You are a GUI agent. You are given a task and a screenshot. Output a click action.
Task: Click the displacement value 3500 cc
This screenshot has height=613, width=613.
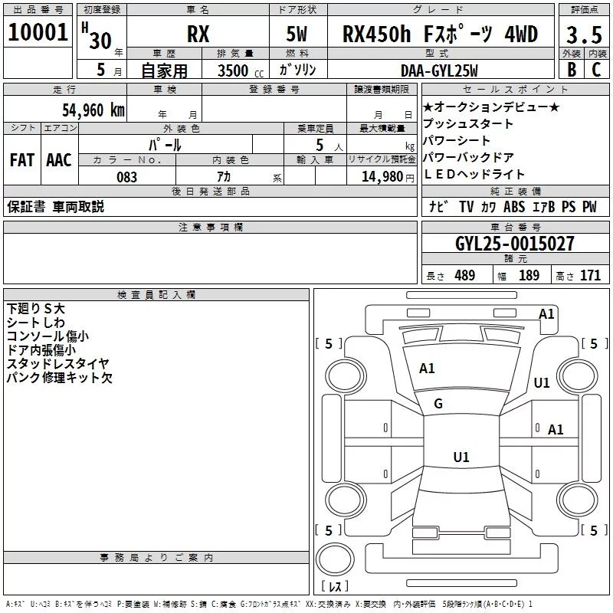point(241,70)
